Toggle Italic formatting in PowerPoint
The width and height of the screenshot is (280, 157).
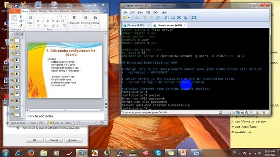tap(43, 21)
